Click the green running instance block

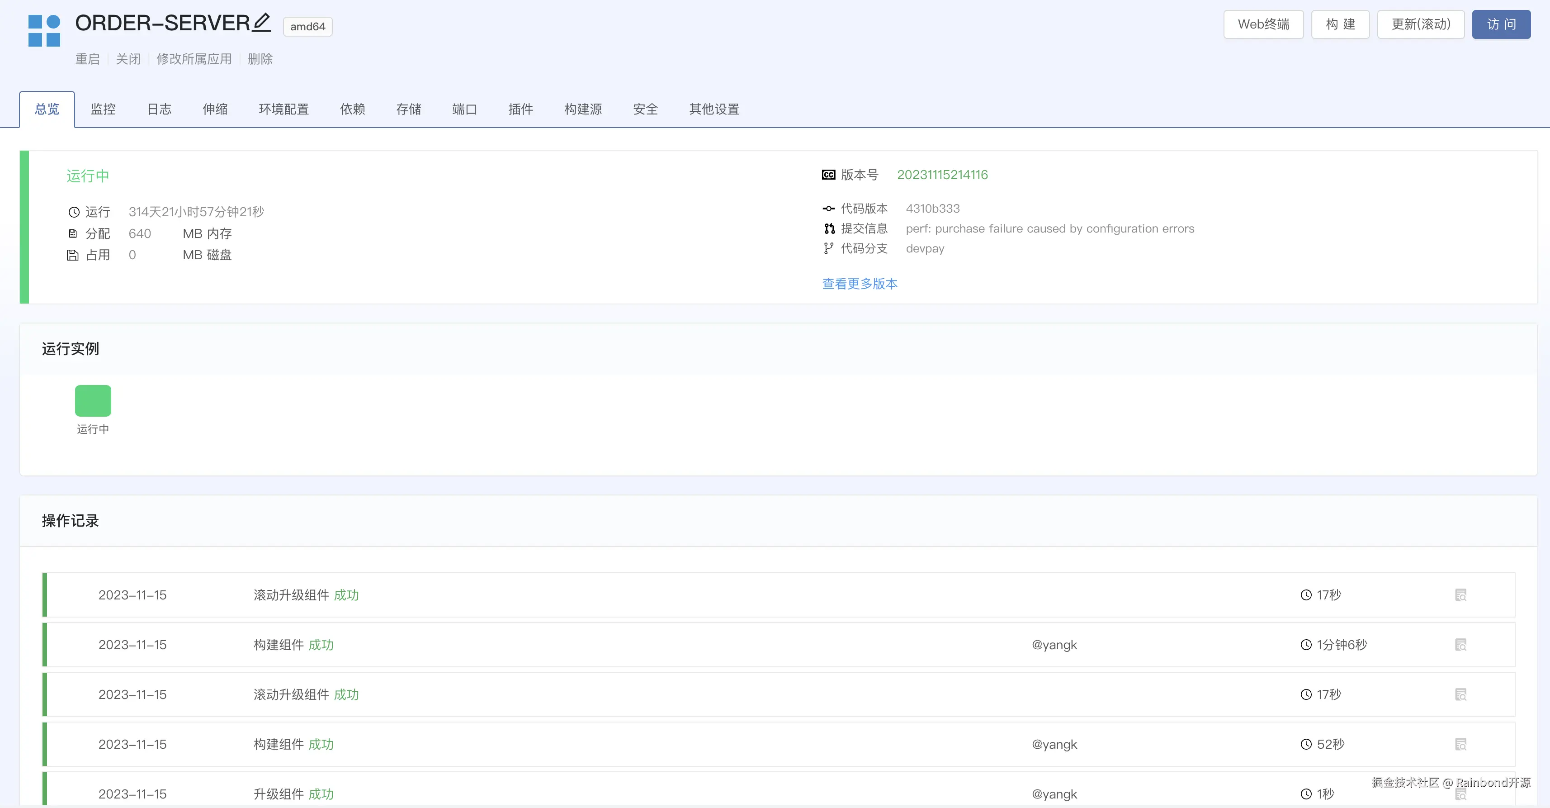pyautogui.click(x=93, y=400)
